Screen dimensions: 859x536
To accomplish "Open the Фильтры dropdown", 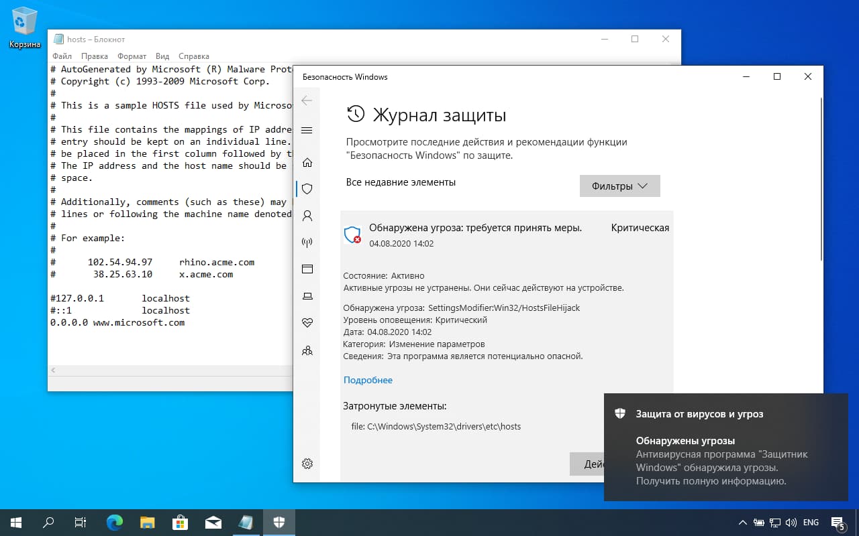I will click(x=619, y=186).
